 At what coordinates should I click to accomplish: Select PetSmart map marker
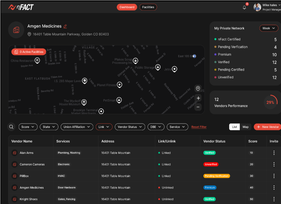coord(119,100)
